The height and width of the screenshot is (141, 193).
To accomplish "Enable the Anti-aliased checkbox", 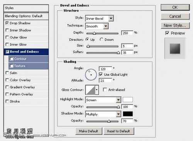I will point(105,90).
